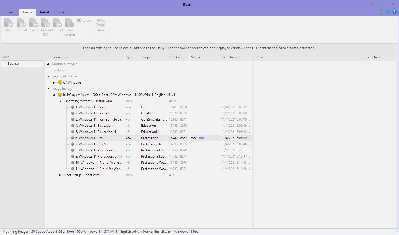Click the status dot of Windows 11 Pro

pyautogui.click(x=73, y=138)
